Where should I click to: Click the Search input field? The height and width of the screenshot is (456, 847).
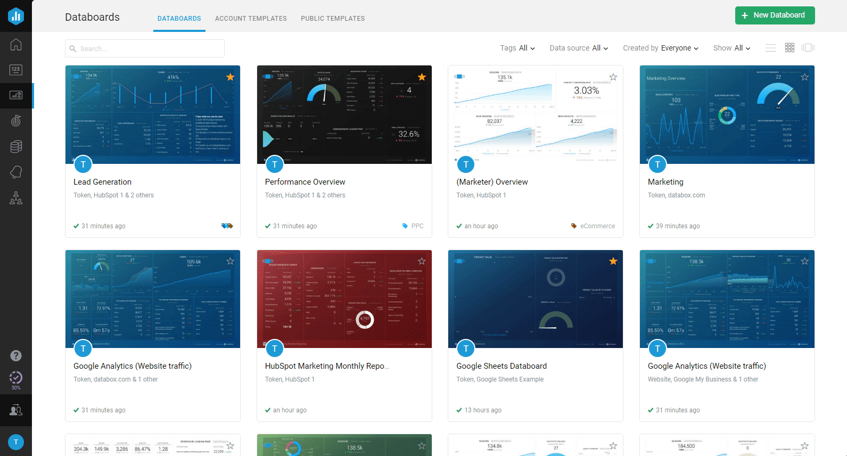click(x=145, y=48)
